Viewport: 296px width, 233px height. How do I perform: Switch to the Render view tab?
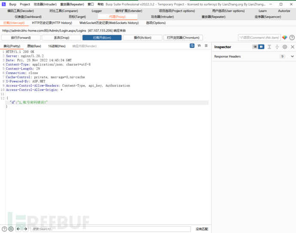coord(85,46)
